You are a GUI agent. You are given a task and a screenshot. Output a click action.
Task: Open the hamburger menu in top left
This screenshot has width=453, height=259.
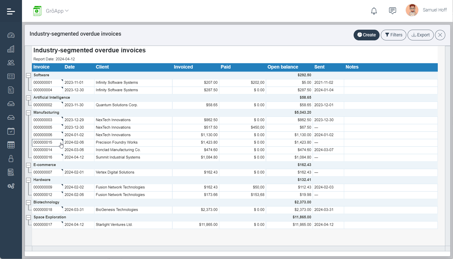(11, 11)
